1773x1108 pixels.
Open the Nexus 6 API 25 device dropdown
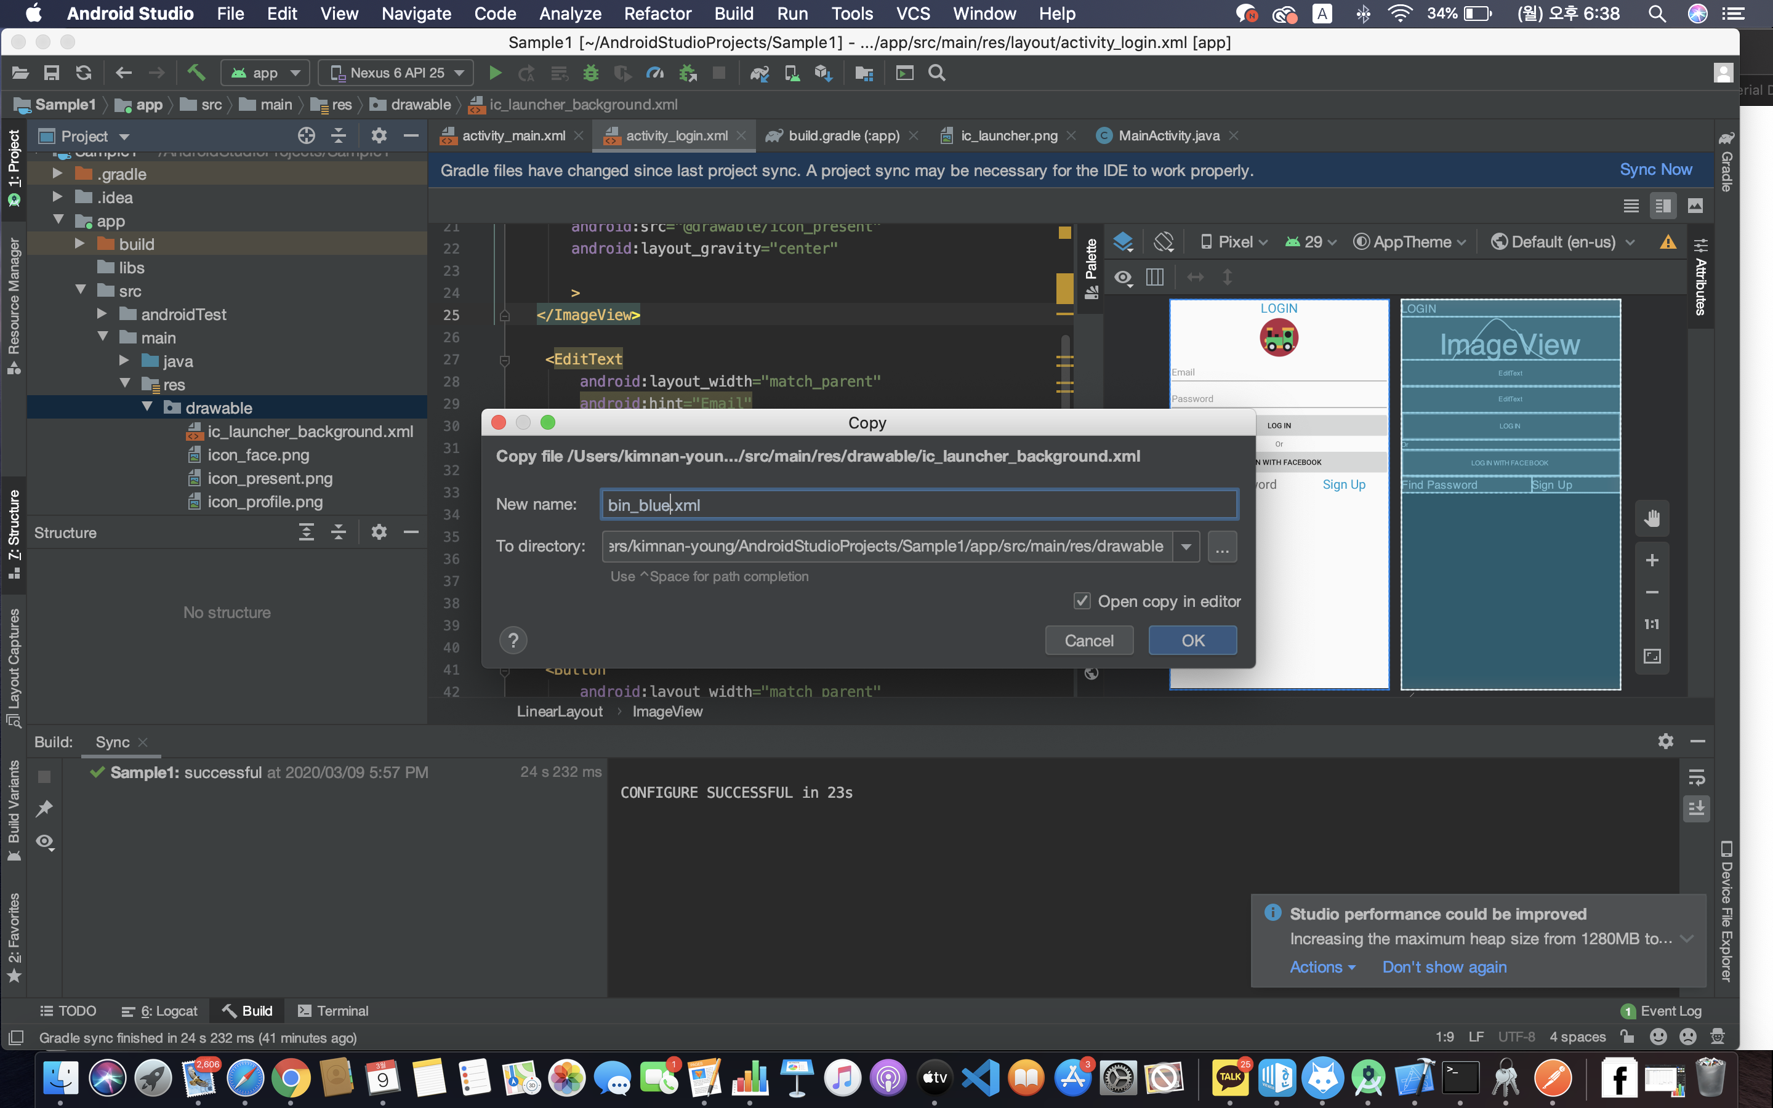click(396, 73)
